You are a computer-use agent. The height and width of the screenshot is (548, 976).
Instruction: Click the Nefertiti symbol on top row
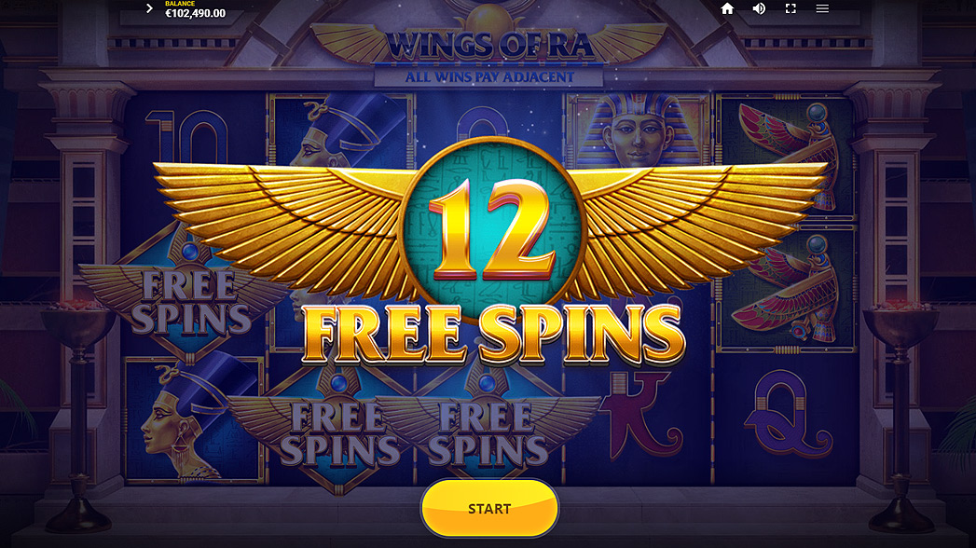point(342,131)
